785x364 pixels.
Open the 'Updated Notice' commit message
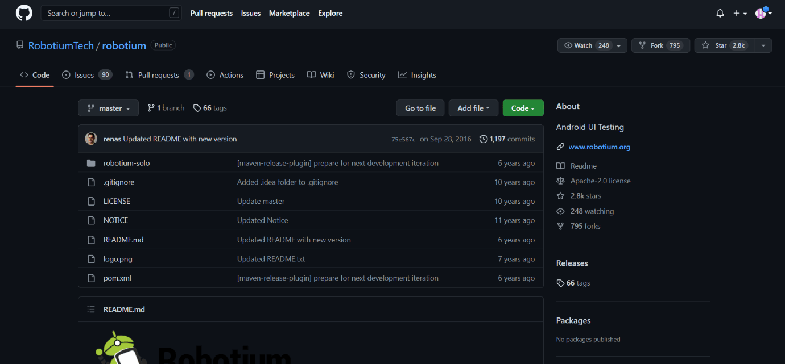[x=262, y=220]
